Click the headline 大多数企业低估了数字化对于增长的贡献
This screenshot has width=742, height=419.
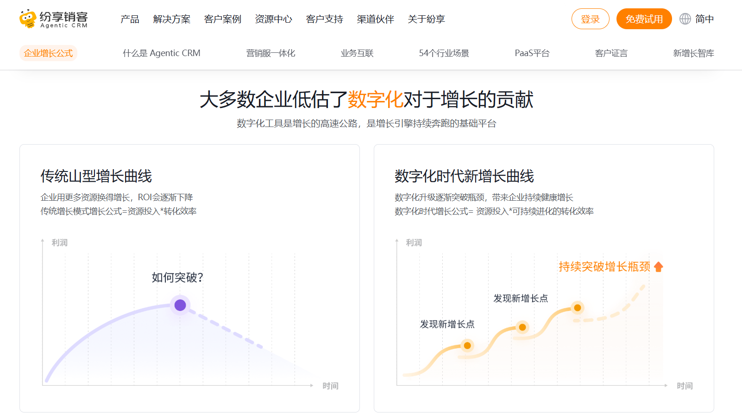pos(366,99)
